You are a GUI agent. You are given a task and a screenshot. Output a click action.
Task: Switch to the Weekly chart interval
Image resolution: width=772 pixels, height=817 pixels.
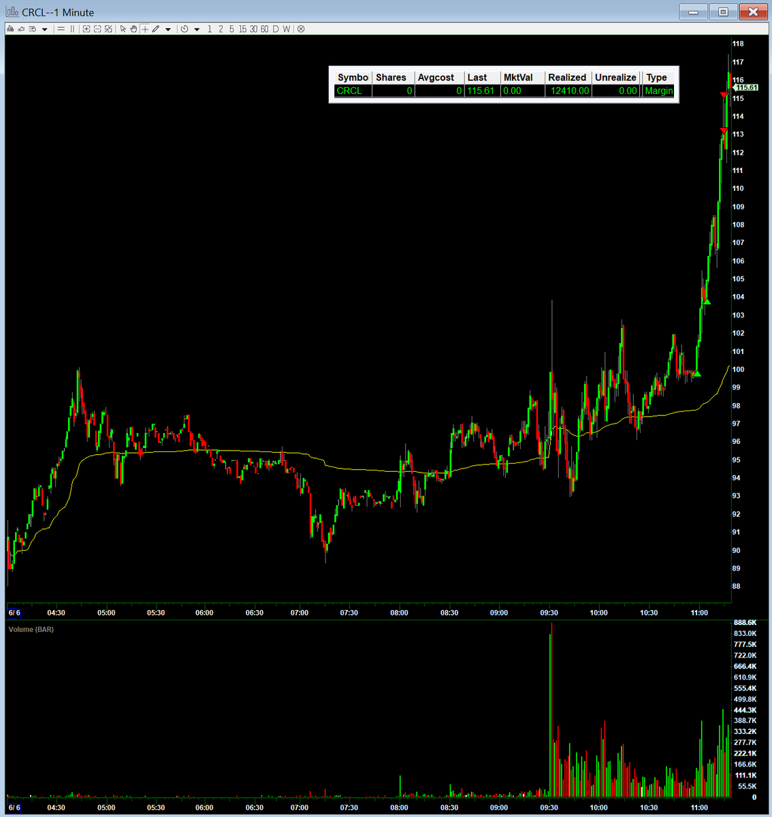[287, 29]
